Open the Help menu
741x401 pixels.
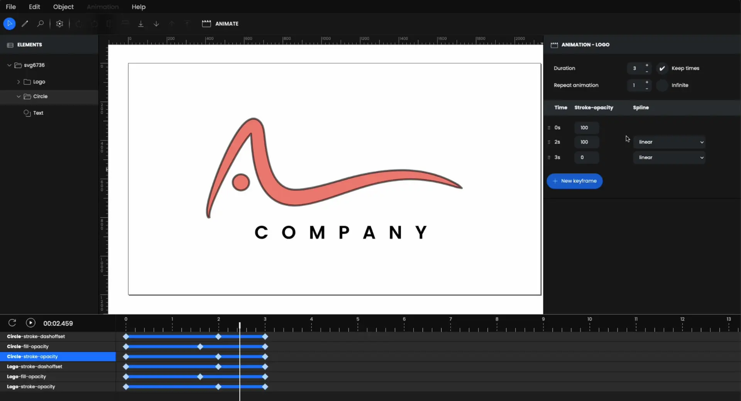(139, 7)
